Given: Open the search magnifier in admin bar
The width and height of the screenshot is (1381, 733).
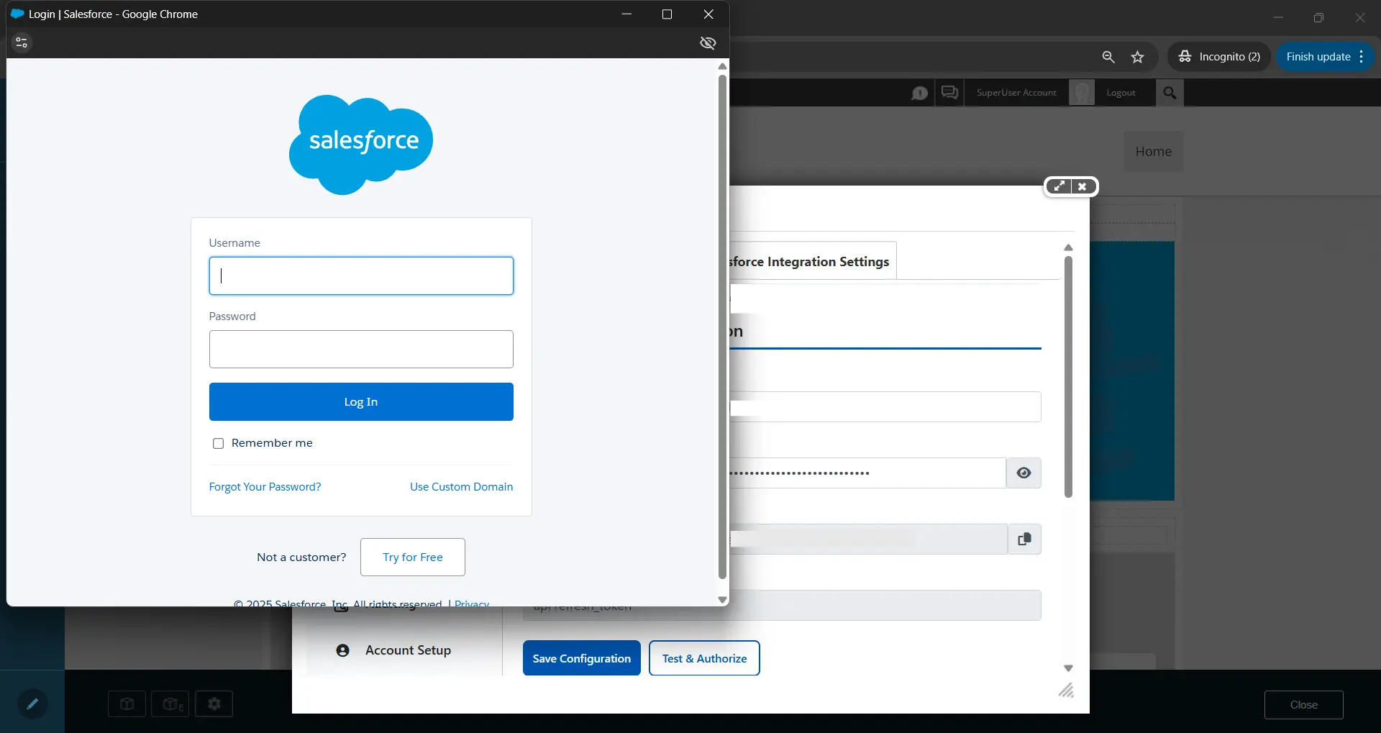Looking at the screenshot, I should click(x=1170, y=93).
